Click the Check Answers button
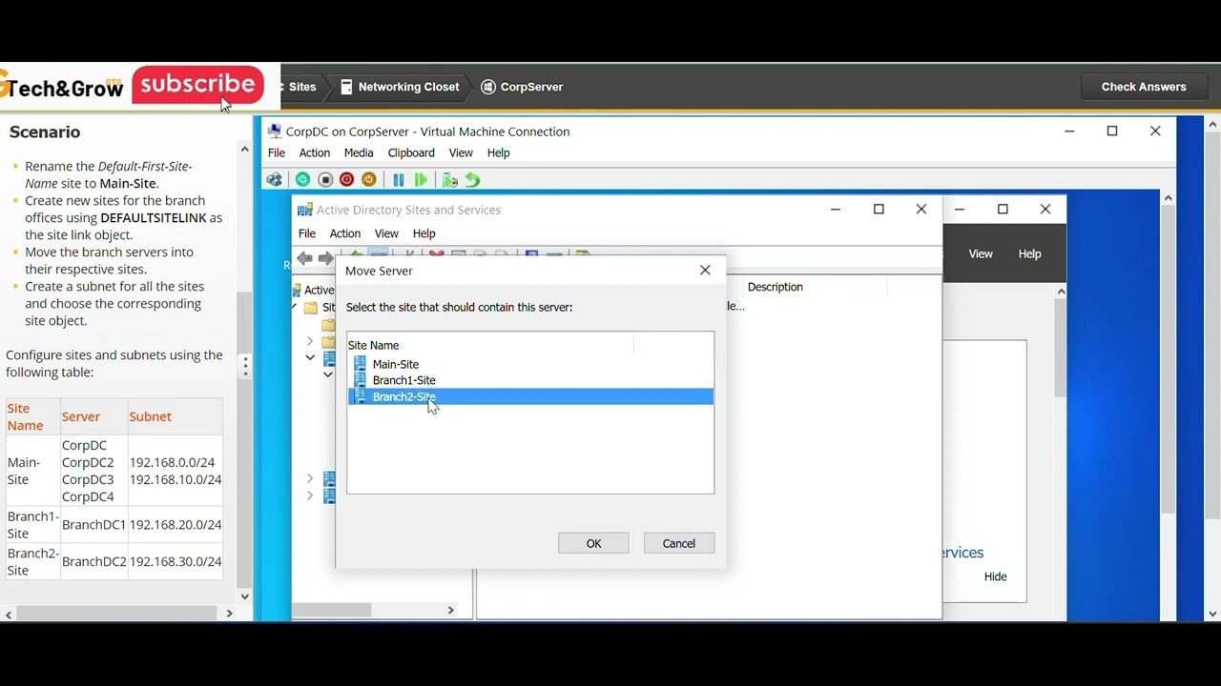Viewport: 1221px width, 686px height. click(1144, 87)
